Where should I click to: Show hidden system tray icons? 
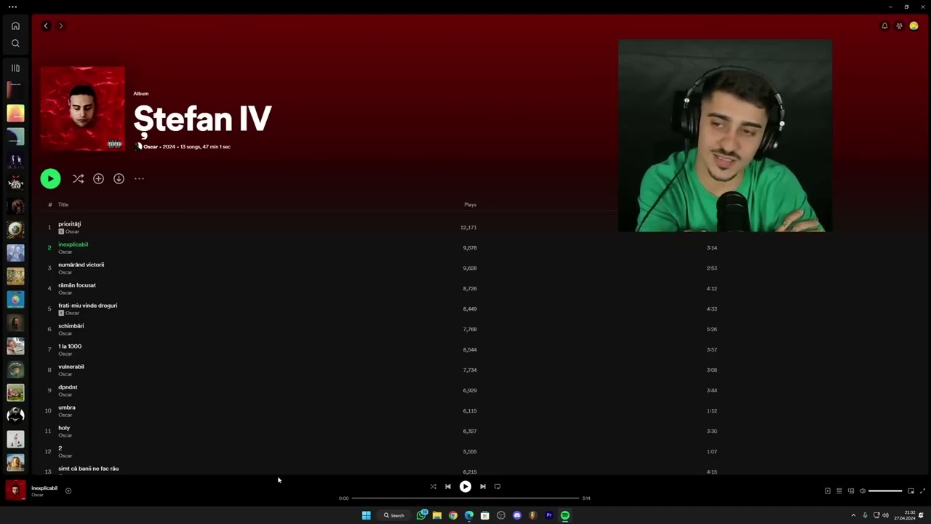point(853,515)
